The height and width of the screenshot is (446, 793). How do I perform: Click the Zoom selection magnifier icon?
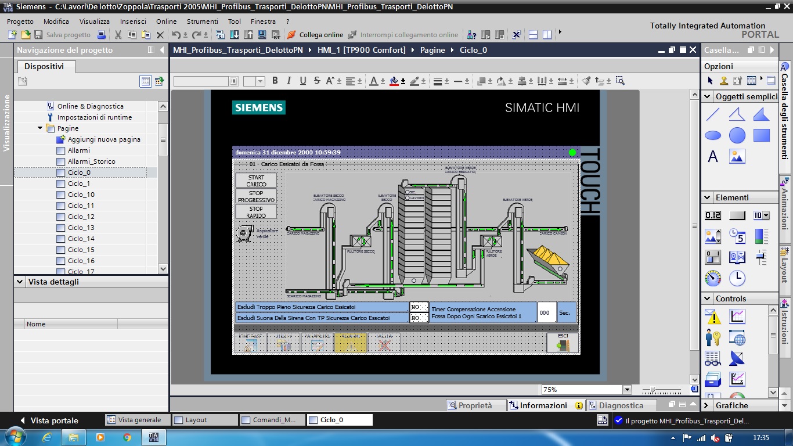tap(620, 81)
